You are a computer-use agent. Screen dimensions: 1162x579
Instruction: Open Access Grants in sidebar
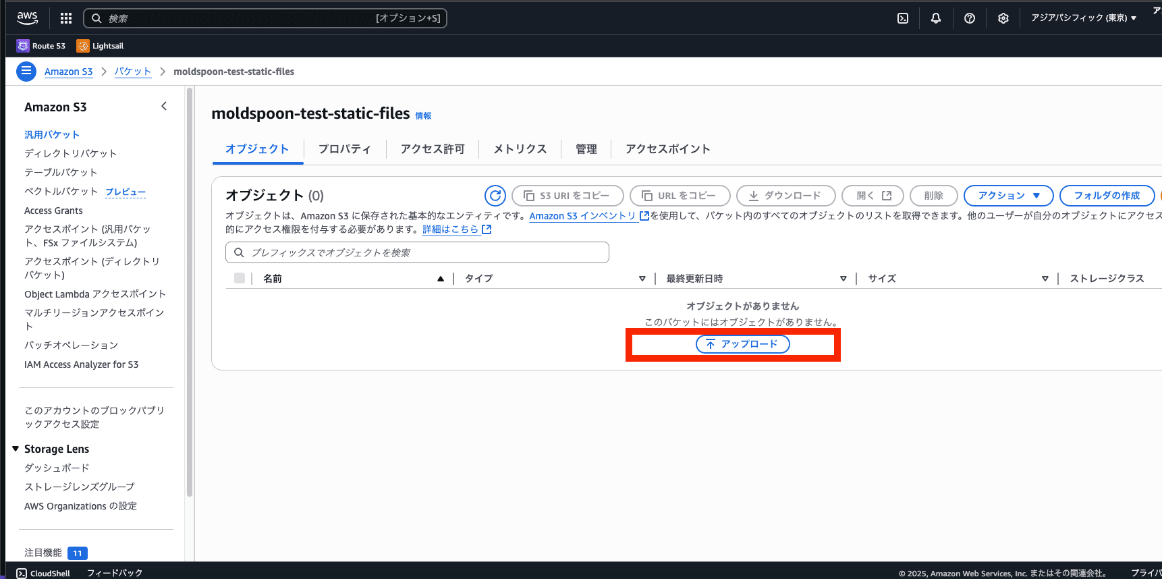click(53, 211)
